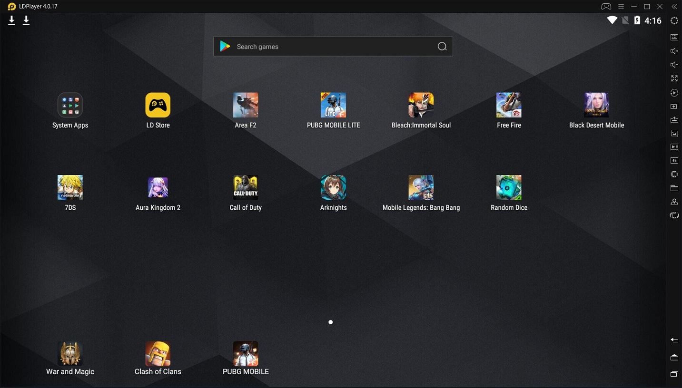Click the battery charging indicator
The width and height of the screenshot is (682, 388).
point(637,20)
